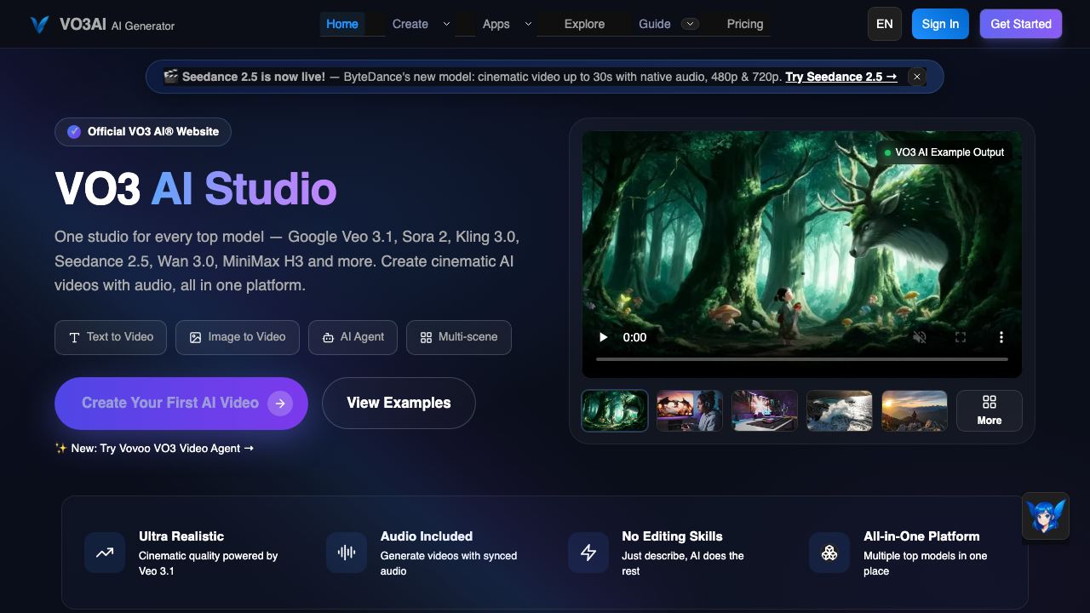
Task: Select the neon desk setup thumbnail
Action: pos(765,410)
